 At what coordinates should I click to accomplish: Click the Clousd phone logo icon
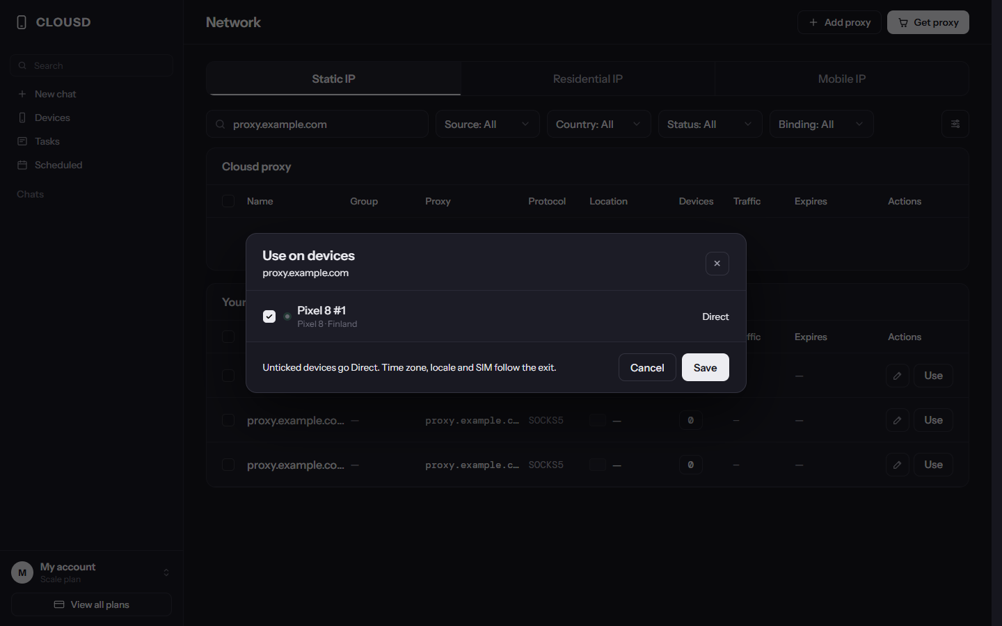tap(22, 22)
